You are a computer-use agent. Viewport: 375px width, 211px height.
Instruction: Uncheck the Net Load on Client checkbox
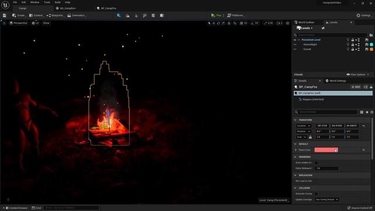pyautogui.click(x=316, y=181)
